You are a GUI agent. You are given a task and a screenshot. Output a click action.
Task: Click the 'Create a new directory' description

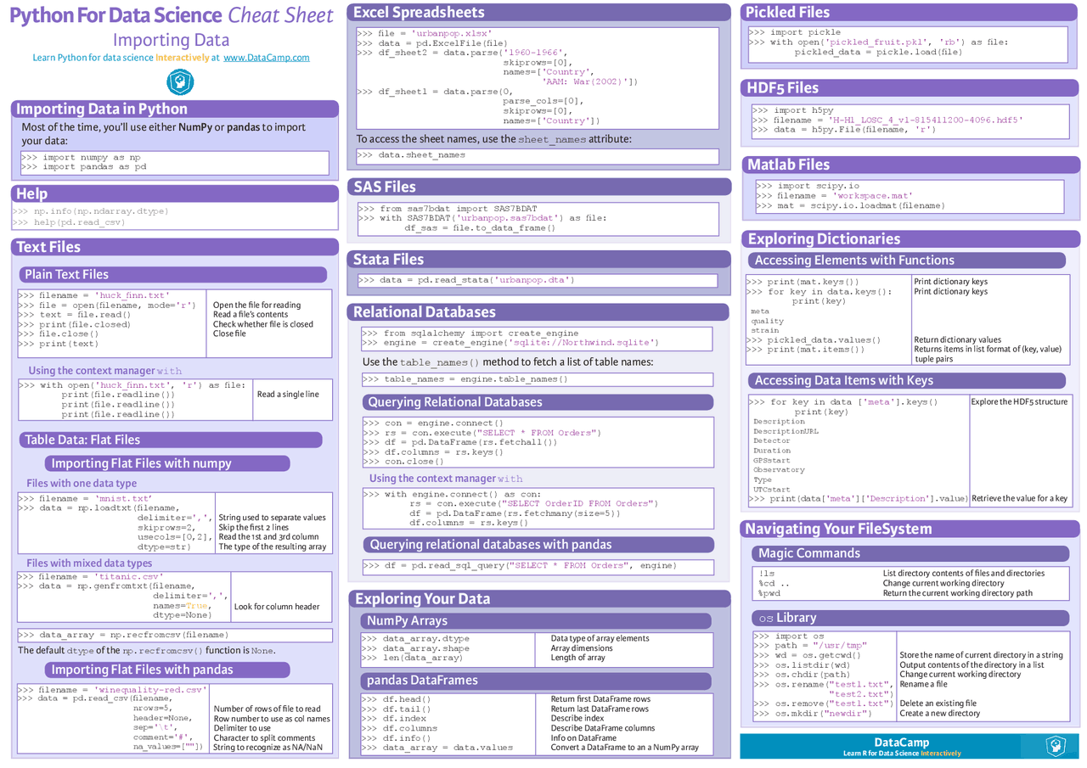click(x=940, y=713)
